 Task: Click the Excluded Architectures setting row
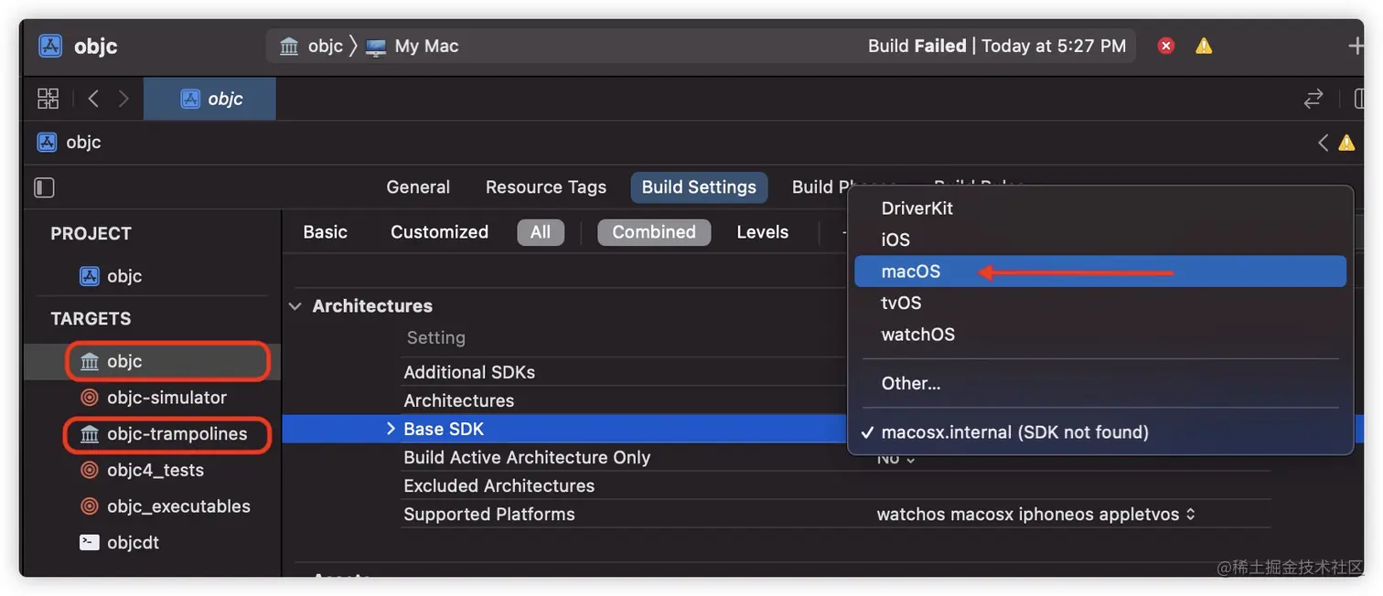click(x=499, y=485)
